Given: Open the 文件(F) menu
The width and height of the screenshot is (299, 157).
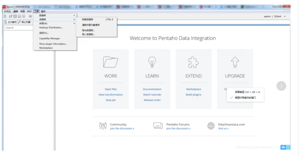Looking at the screenshot, I should [x=7, y=11].
